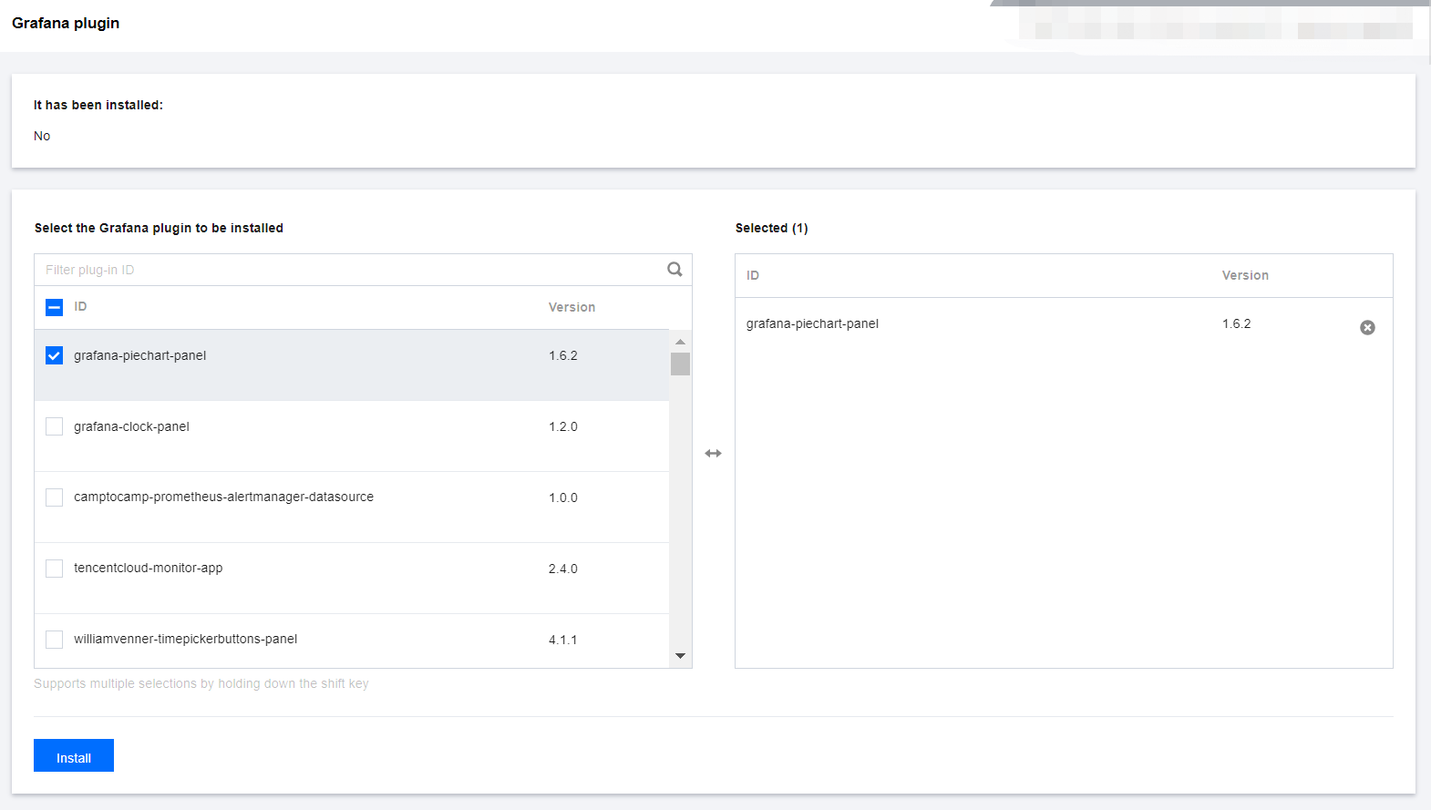1431x810 pixels.
Task: Select the grafana-clock-panel row text
Action: 131,426
